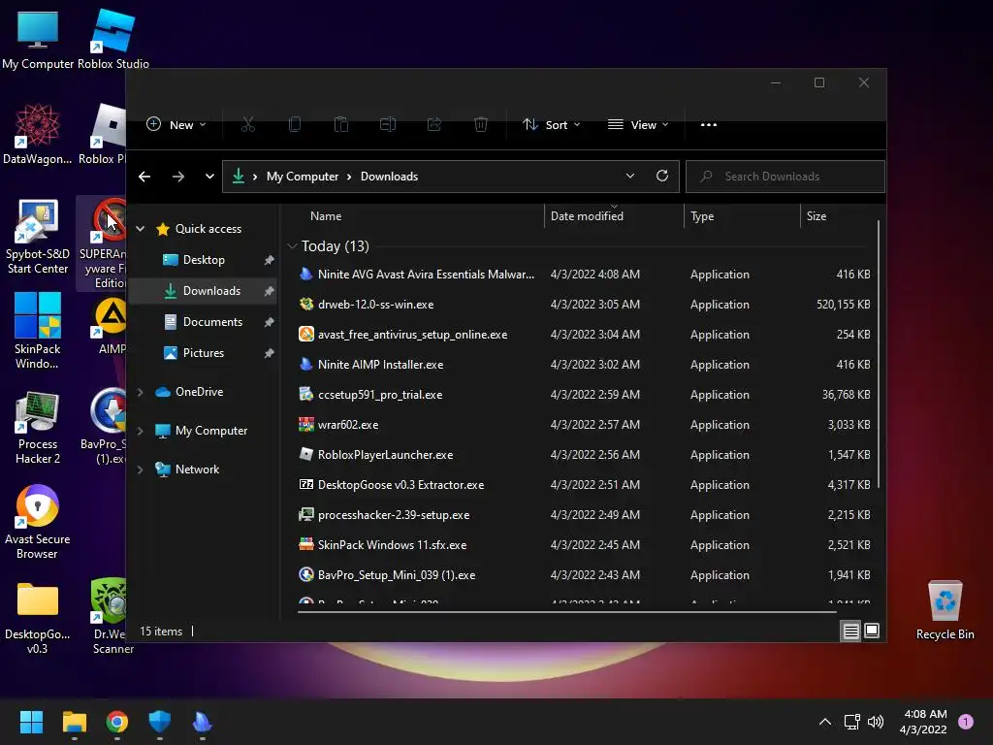Click the Copy icon in Explorer toolbar
The width and height of the screenshot is (993, 745).
(x=295, y=125)
